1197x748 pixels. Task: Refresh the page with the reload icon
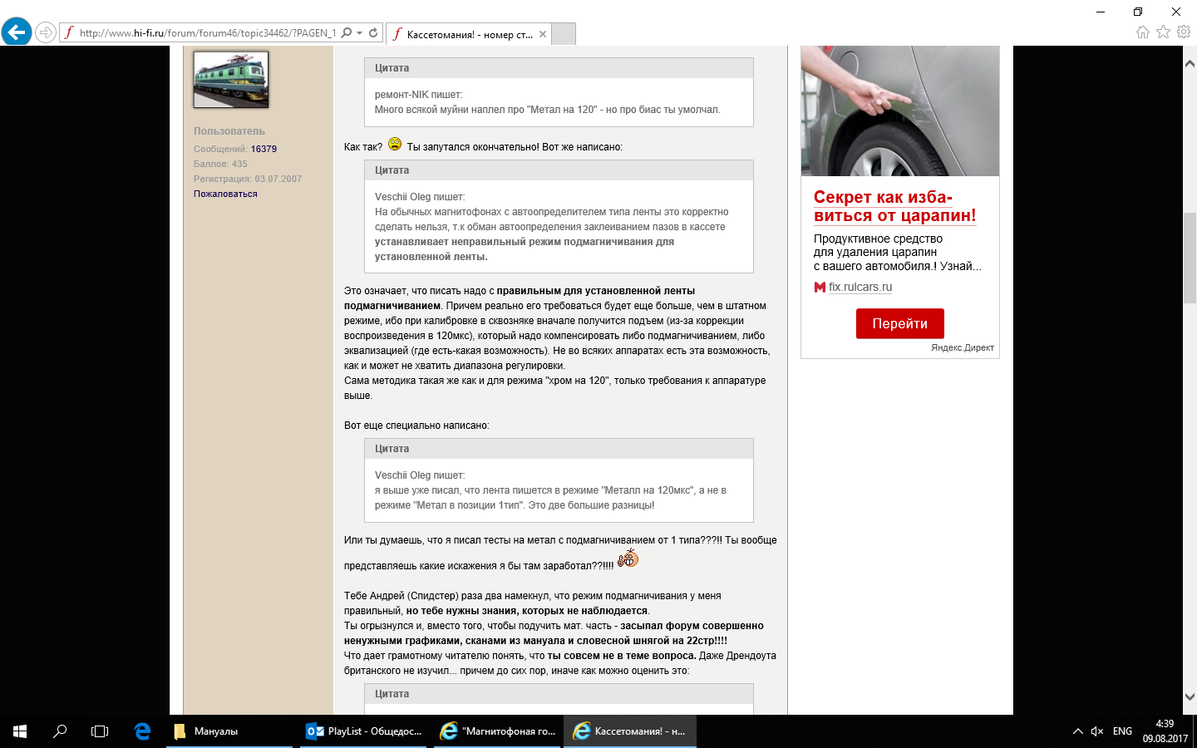(x=374, y=33)
